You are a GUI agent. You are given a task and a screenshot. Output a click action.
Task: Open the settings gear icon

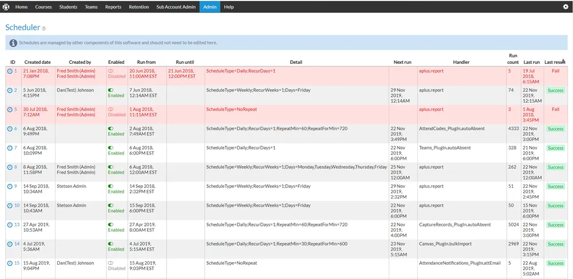click(566, 6)
